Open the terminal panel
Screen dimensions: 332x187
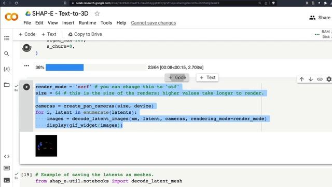pyautogui.click(x=7, y=180)
